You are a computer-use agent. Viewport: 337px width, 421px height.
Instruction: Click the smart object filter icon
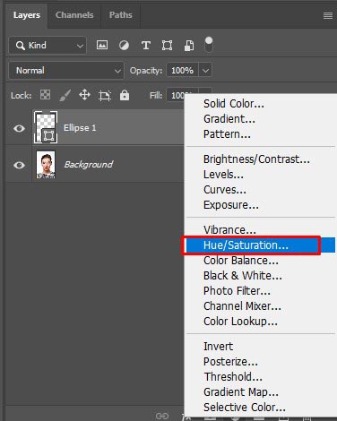tap(189, 46)
